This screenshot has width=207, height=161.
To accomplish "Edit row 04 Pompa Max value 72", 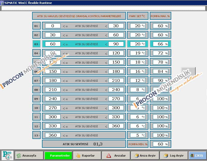I will pyautogui.click(x=160, y=53).
